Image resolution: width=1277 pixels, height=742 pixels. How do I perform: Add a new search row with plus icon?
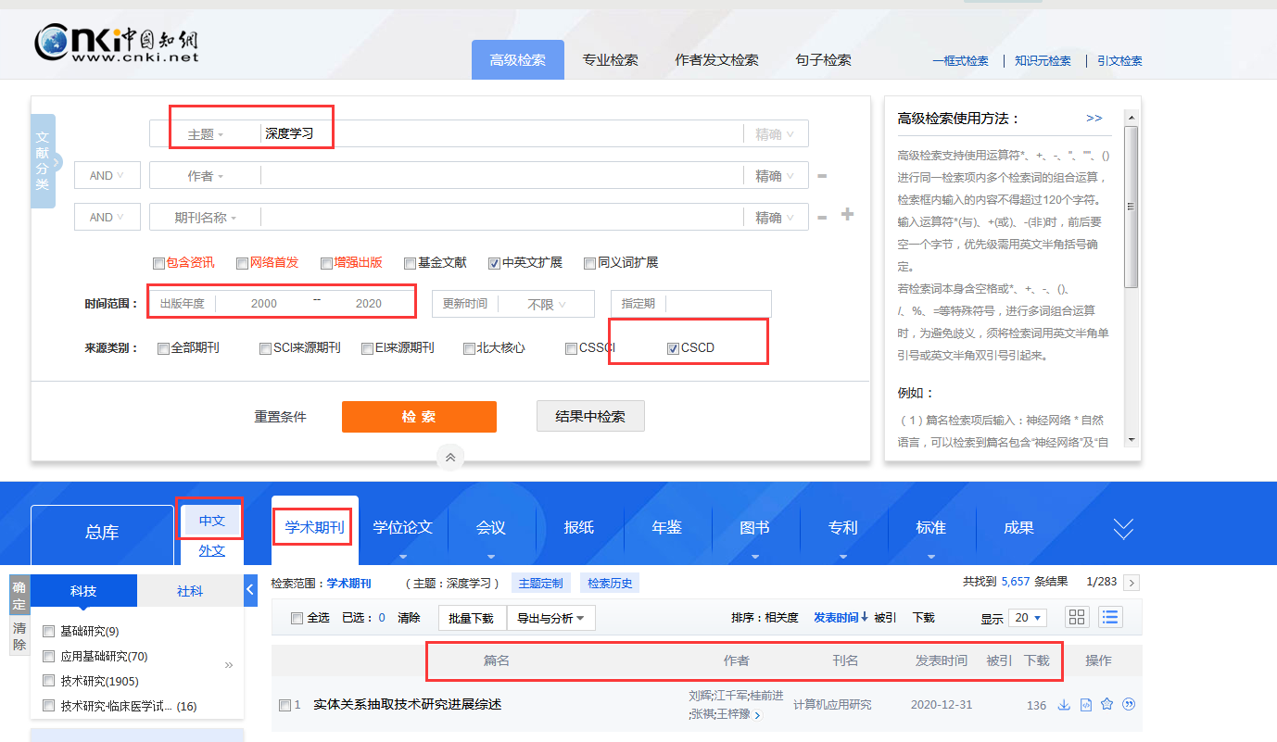tap(846, 216)
